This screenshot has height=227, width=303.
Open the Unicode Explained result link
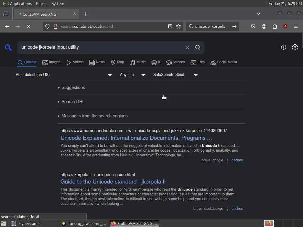coord(136,138)
